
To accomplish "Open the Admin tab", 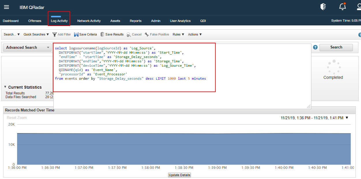I will click(156, 21).
